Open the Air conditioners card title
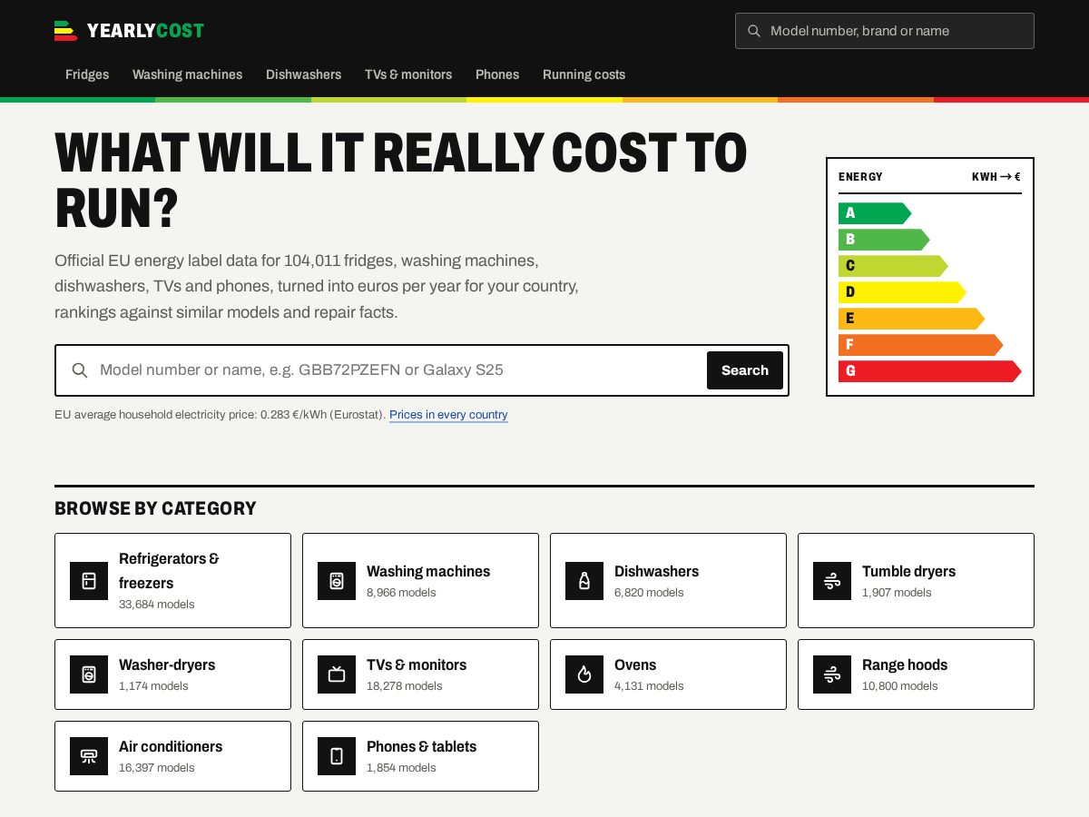Screen dimensions: 1089x817 [171, 746]
